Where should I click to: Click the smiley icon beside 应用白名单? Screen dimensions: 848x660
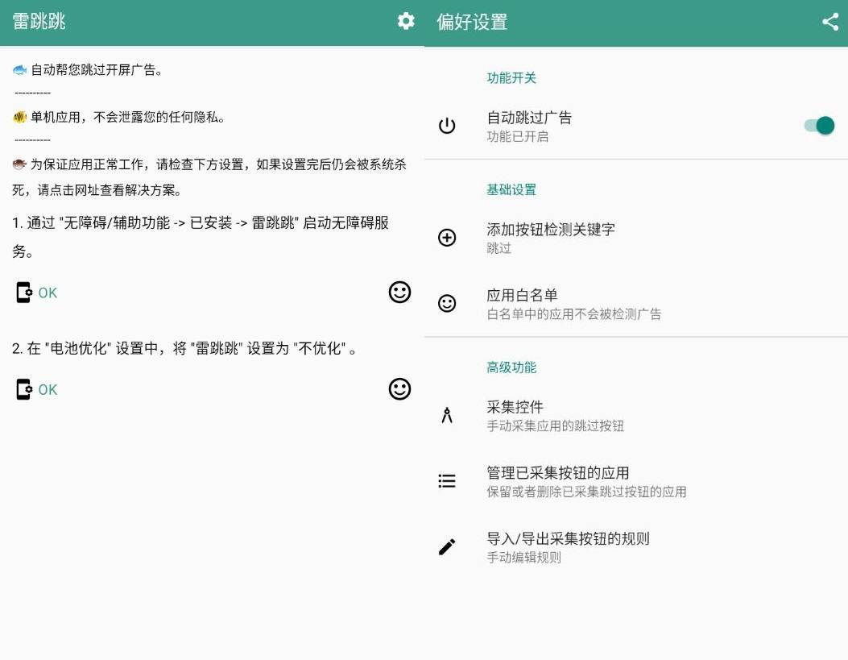click(x=447, y=305)
